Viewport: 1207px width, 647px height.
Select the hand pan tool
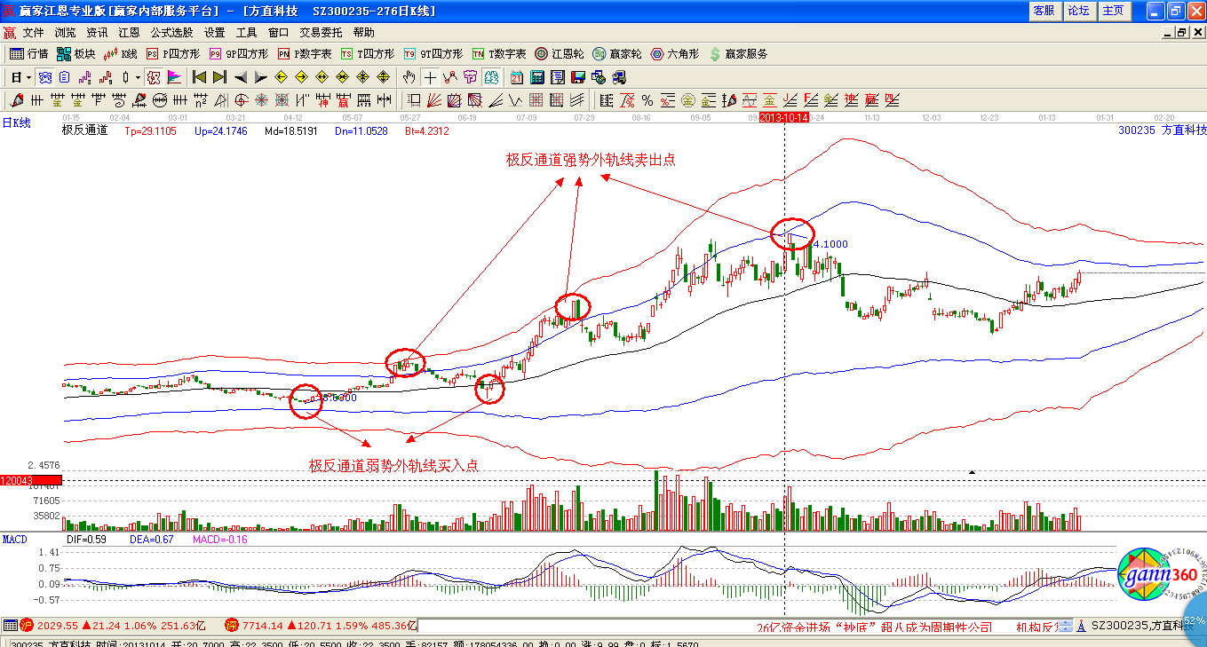click(x=409, y=77)
